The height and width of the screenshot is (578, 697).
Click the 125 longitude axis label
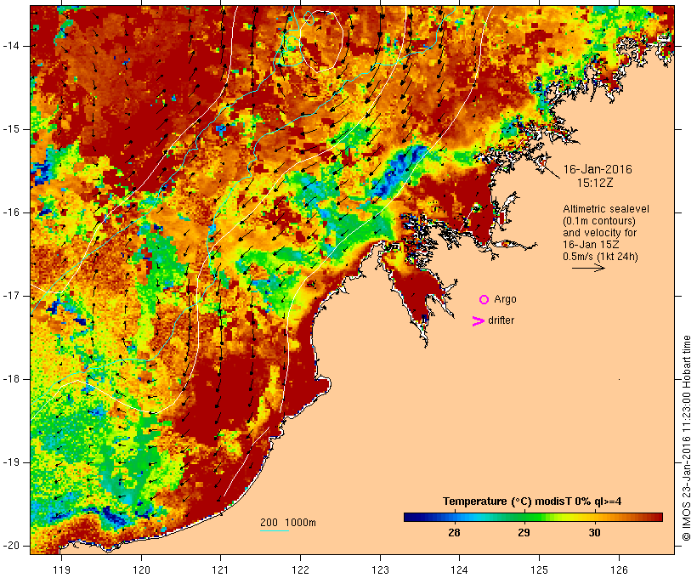coord(539,569)
